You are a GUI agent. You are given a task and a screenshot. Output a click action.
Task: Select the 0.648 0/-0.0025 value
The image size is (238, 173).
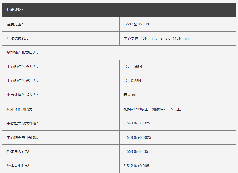(137, 123)
